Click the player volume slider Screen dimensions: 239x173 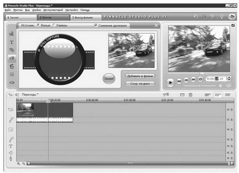tap(200, 86)
